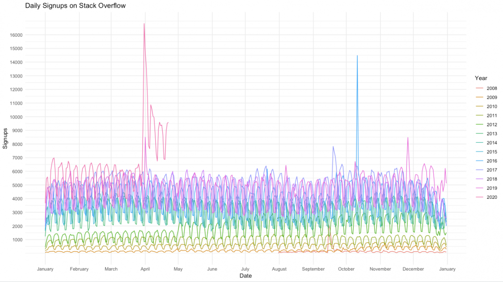Click x-axis label 'May'
Screen dimensions: 503x282
point(178,269)
